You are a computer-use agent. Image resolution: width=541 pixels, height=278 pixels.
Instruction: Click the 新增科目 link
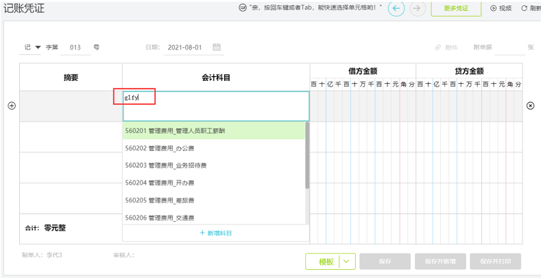[x=215, y=233]
